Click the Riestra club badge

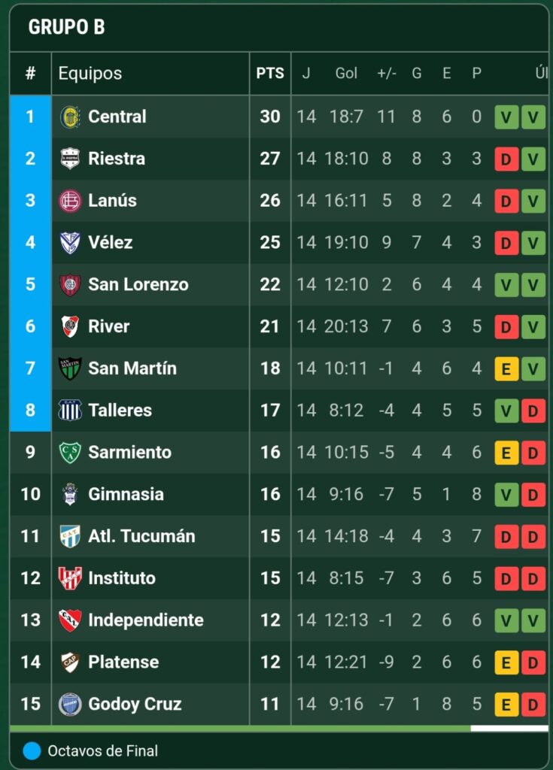point(70,159)
